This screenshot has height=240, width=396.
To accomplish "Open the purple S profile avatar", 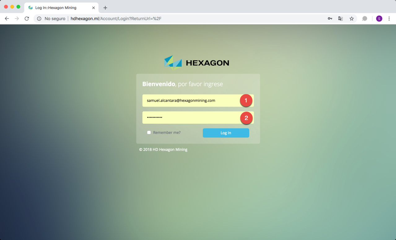I will tap(379, 19).
